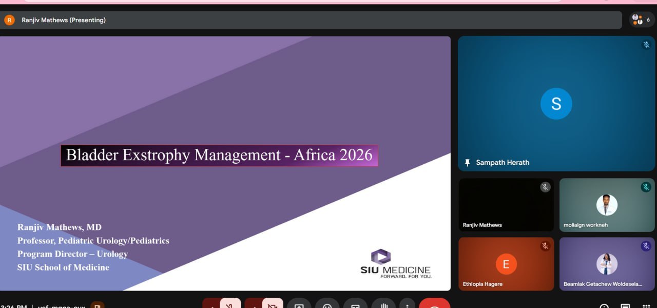
Task: Click the Bladder Exstrophy presentation slide
Action: point(225,163)
